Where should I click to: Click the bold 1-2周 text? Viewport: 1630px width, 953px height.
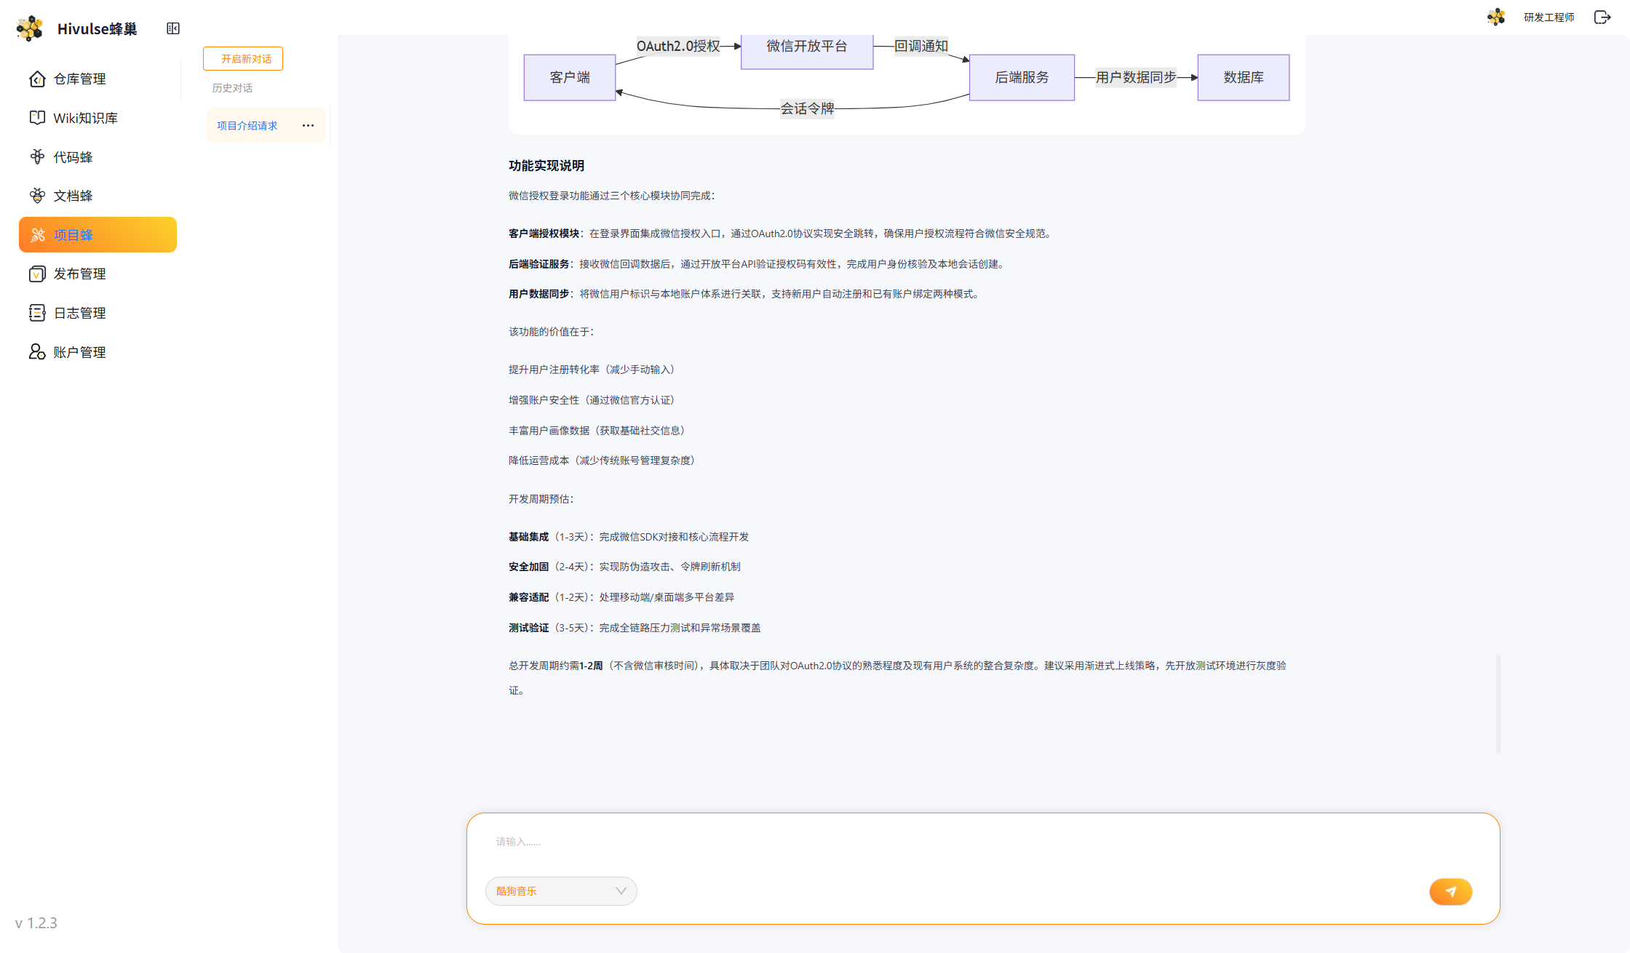click(591, 666)
